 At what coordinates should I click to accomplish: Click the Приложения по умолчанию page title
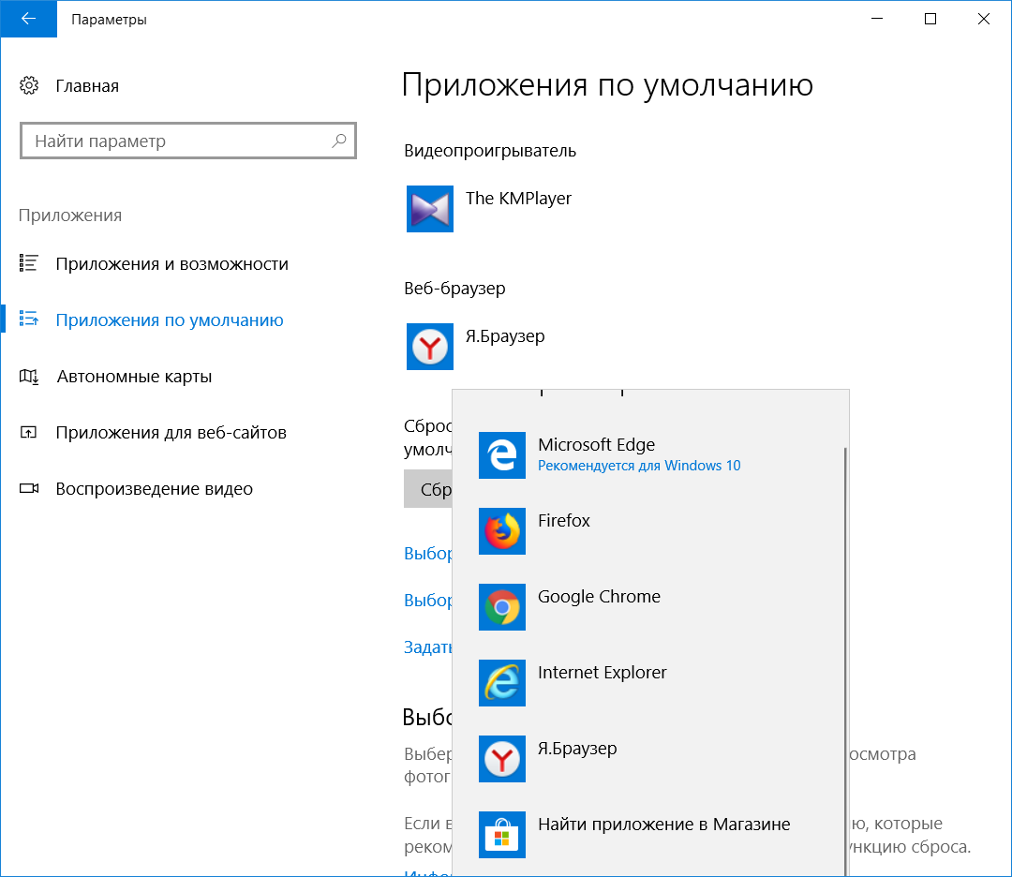[607, 84]
